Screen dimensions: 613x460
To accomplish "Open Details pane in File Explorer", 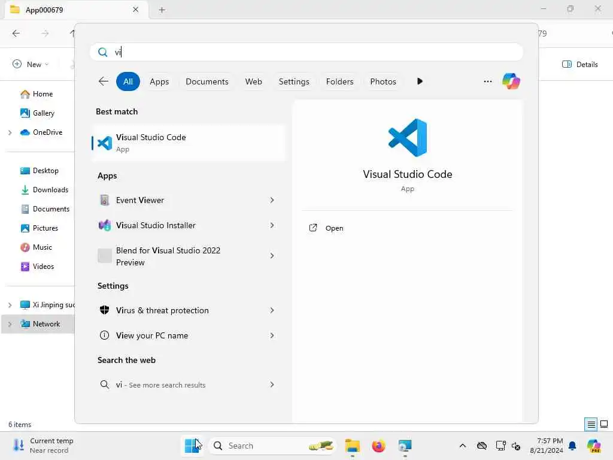I will pos(579,65).
